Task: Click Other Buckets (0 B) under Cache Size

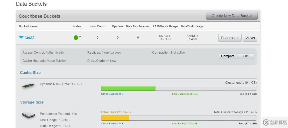Action: click(113, 94)
